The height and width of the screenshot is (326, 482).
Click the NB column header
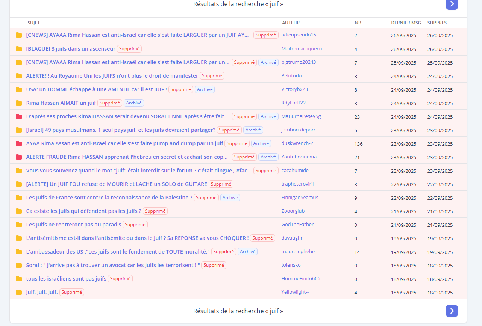[358, 23]
